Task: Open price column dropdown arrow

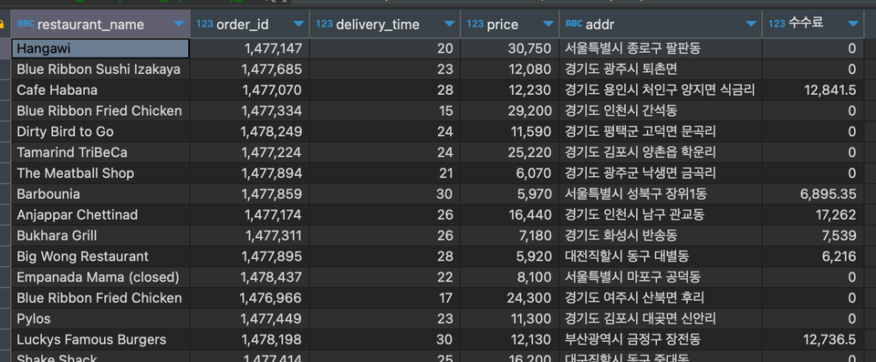Action: point(548,24)
